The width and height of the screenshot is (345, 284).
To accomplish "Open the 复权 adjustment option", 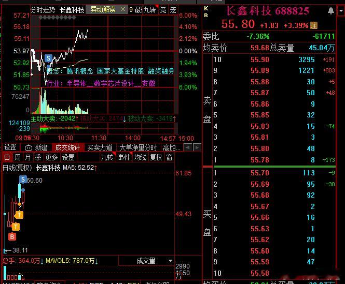I will (156, 157).
